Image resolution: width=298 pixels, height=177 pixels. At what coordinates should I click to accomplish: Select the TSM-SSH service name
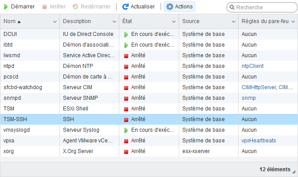click(15, 119)
